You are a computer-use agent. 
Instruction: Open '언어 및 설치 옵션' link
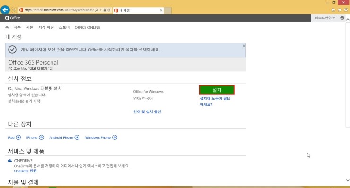tap(147, 112)
